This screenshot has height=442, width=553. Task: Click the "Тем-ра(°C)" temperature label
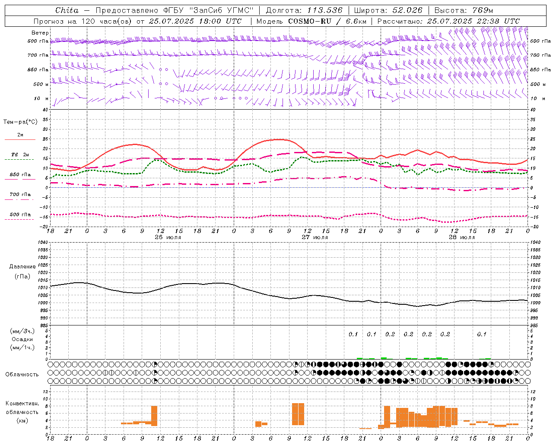point(20,122)
